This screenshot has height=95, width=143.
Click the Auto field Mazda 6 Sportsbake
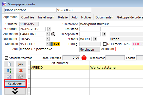pos(37,49)
